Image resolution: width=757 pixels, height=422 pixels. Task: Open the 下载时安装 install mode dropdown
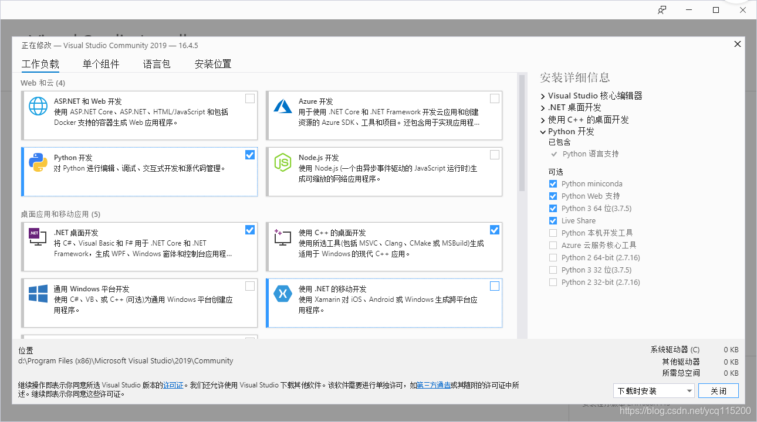(654, 391)
